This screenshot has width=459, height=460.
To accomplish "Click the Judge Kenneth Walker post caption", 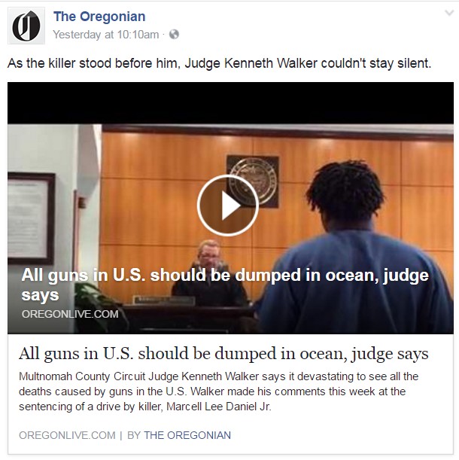I will [x=220, y=63].
